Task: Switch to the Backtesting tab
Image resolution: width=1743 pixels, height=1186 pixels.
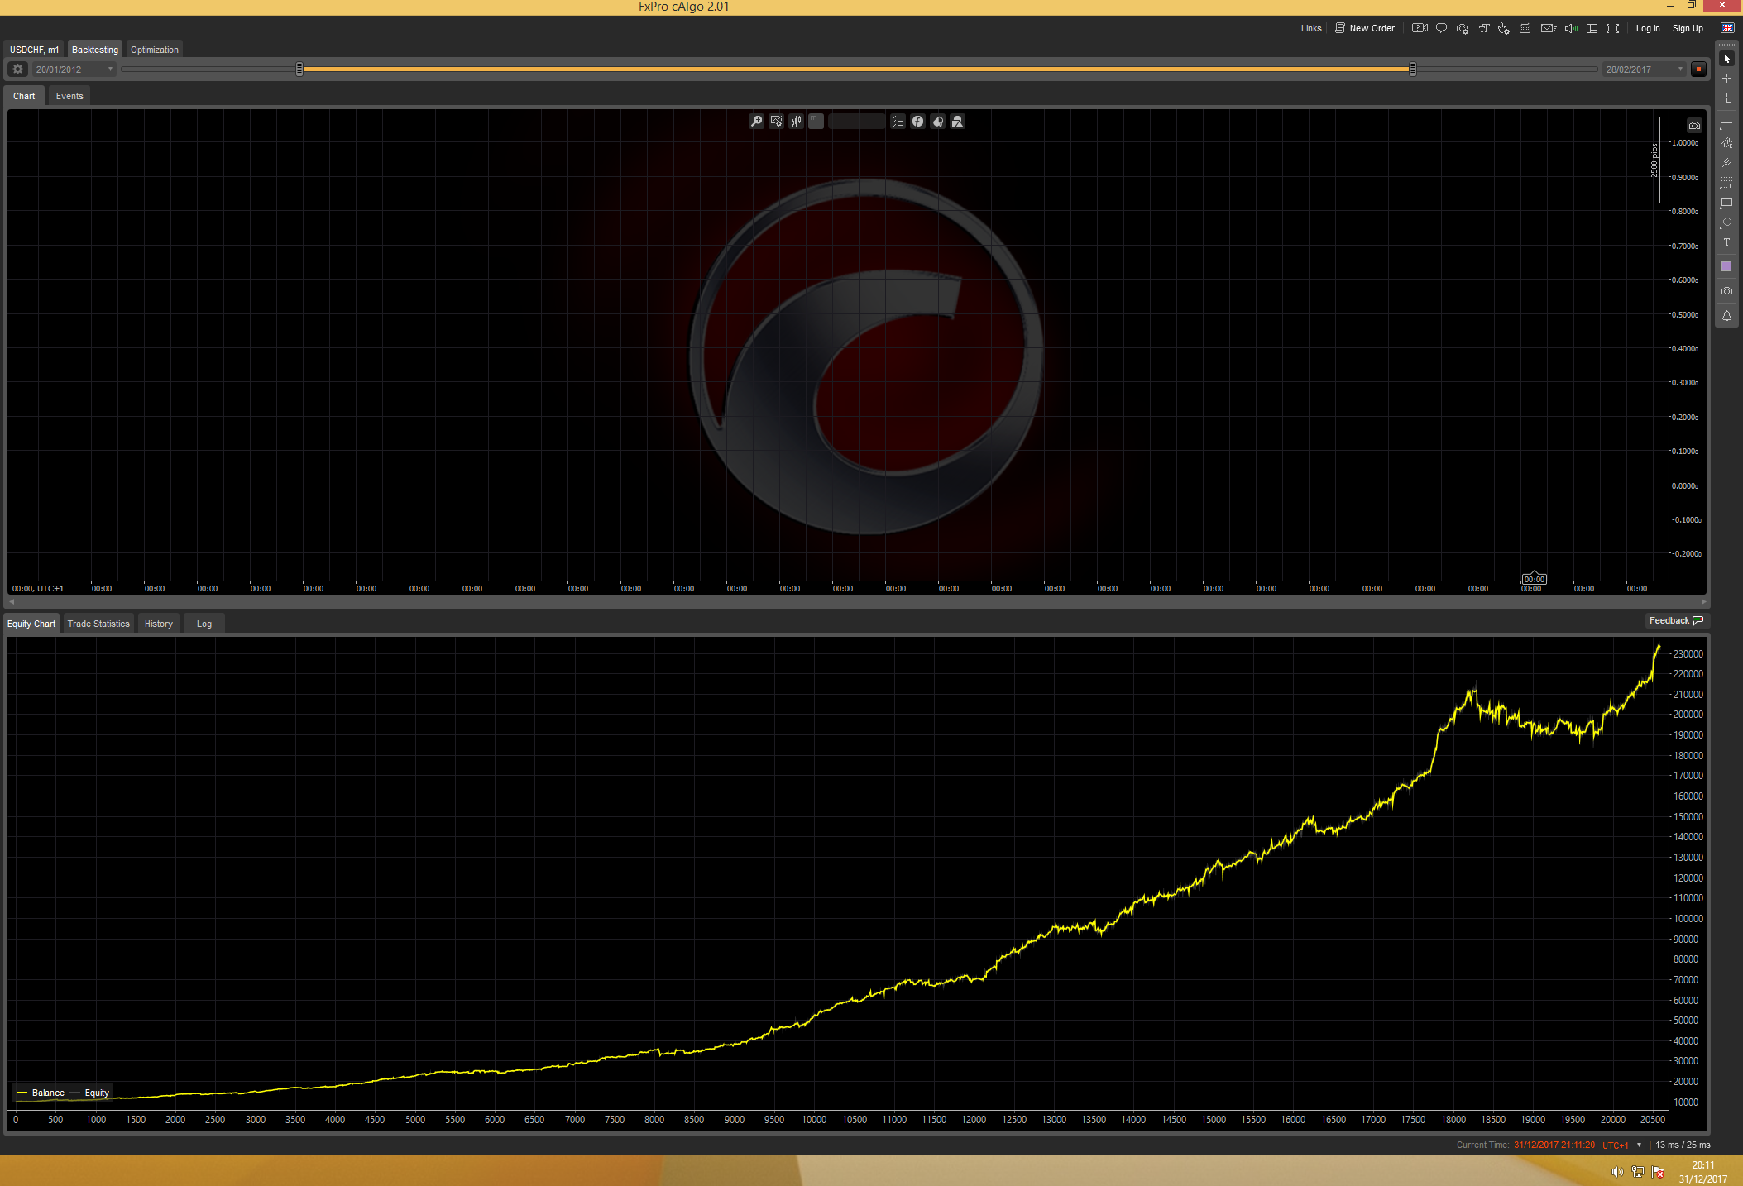Action: pyautogui.click(x=95, y=50)
